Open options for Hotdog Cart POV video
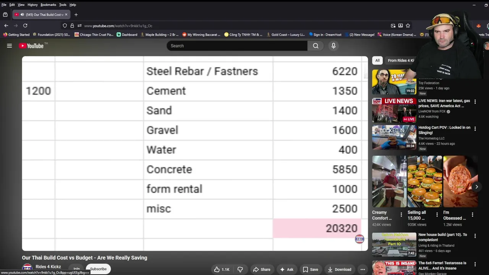The height and width of the screenshot is (275, 489). tap(475, 129)
